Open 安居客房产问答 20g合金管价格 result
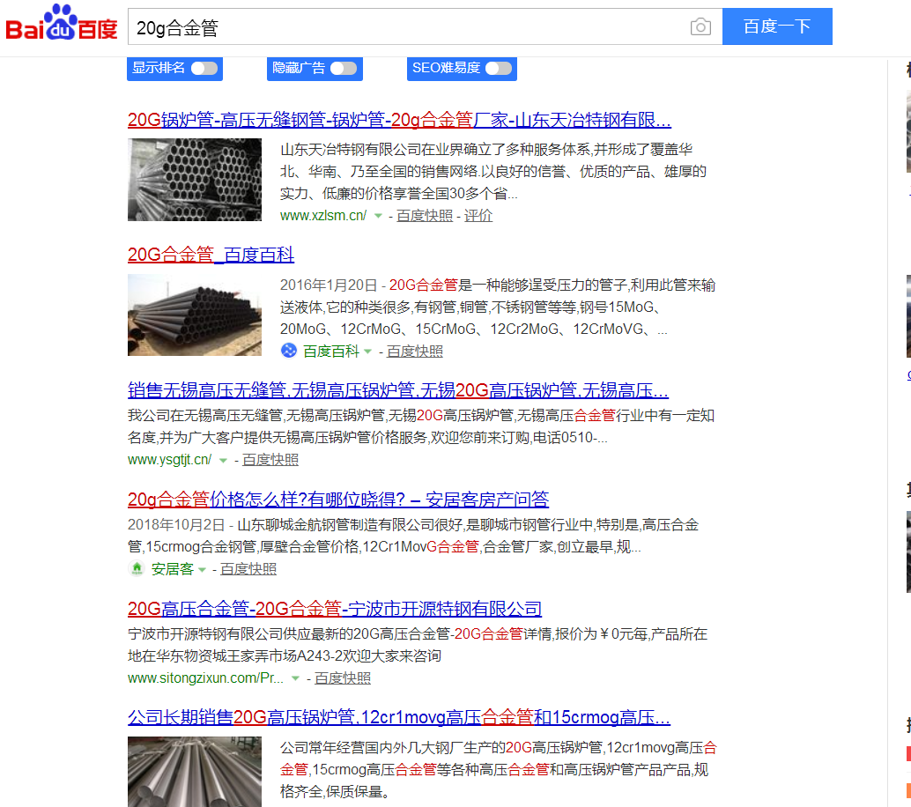Screen dimensions: 911x807 (338, 499)
